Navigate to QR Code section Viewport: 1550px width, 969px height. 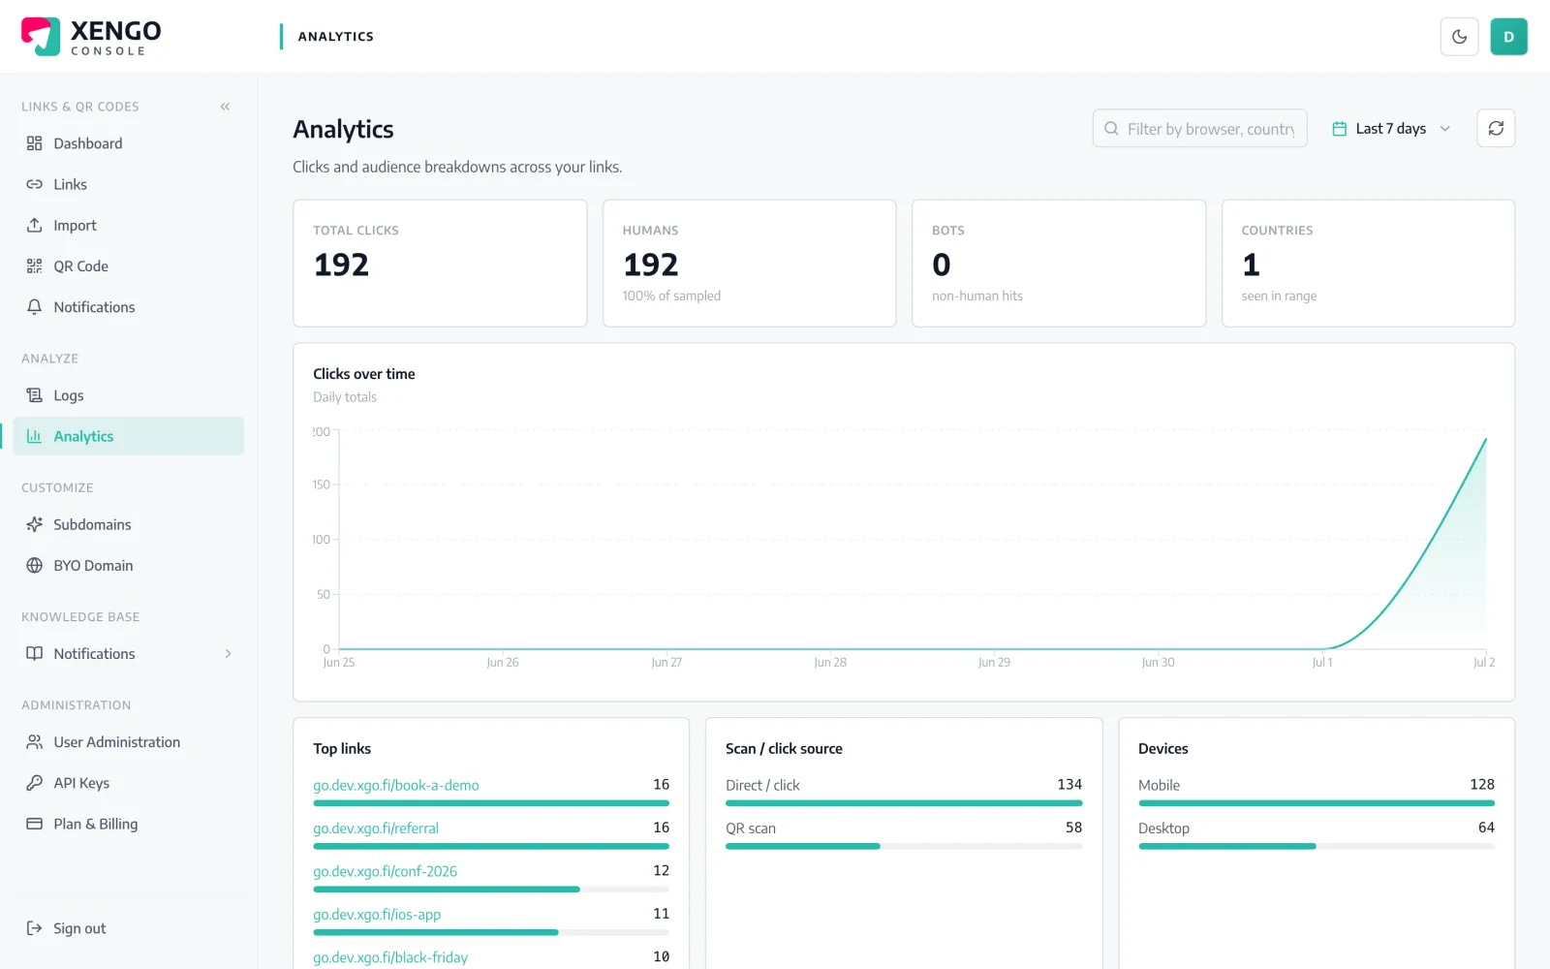128,266
